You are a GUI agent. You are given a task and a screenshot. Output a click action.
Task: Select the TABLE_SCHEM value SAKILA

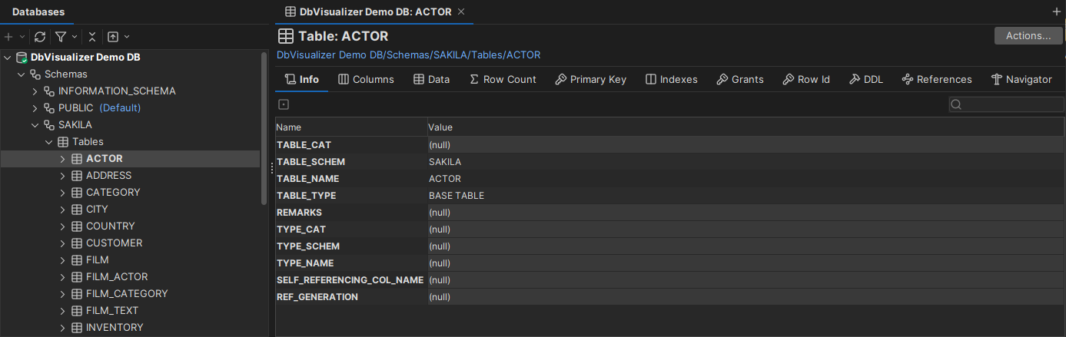(445, 162)
